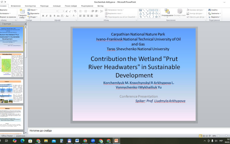Select the five-point star shape
The height and width of the screenshot is (144, 230).
pyautogui.click(x=156, y=17)
